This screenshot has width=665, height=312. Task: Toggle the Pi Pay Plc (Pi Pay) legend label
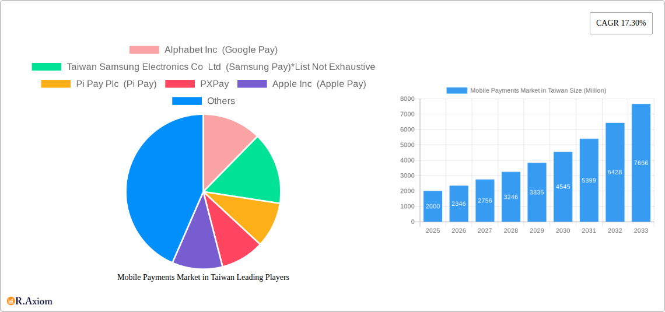click(x=116, y=84)
